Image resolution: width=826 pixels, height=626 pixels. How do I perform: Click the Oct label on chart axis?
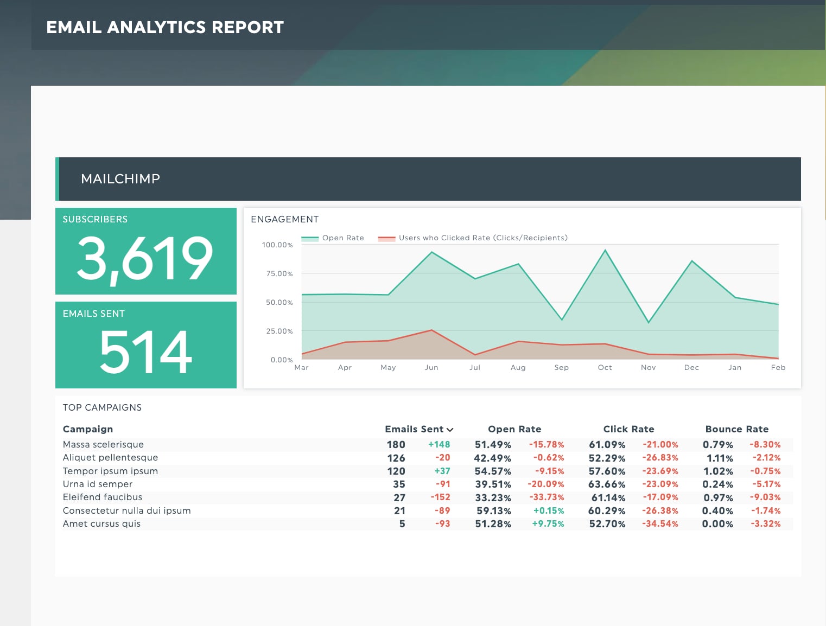605,368
